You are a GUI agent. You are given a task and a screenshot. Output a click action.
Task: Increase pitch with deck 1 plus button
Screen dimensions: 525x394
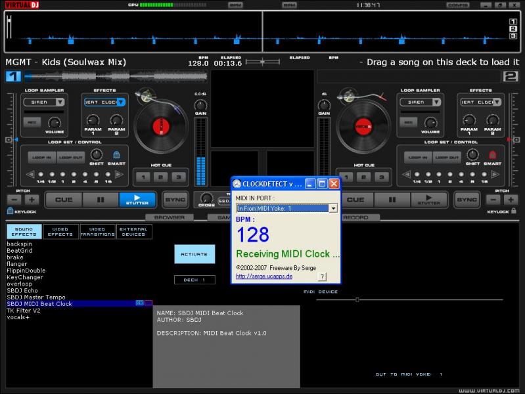click(x=32, y=200)
